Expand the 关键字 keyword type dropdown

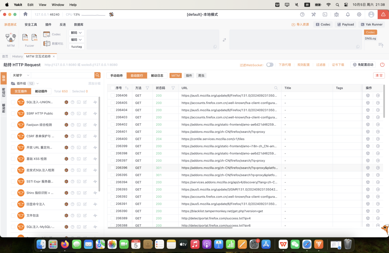21,75
